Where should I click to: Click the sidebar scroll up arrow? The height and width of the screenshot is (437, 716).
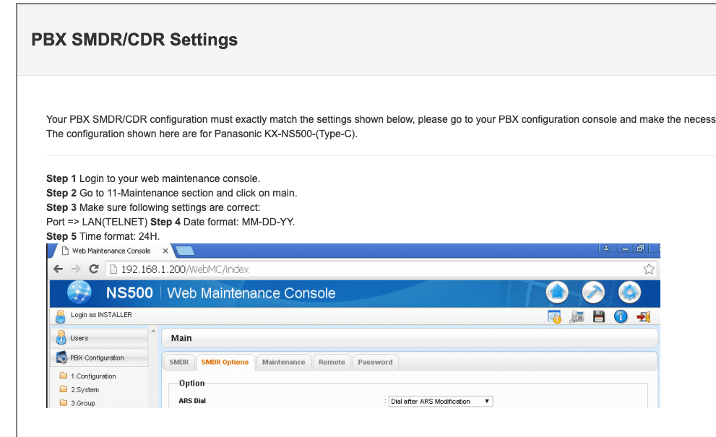point(153,331)
